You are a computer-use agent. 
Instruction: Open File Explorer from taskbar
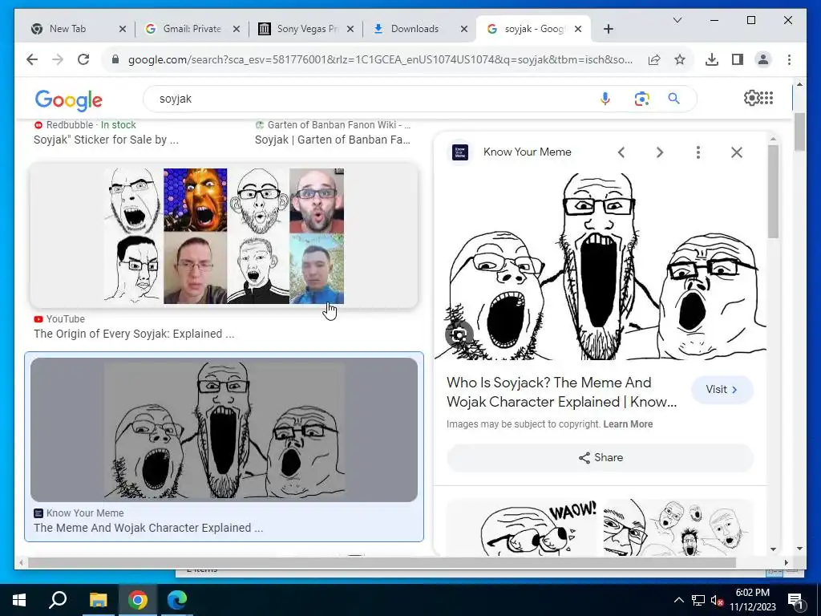98,600
